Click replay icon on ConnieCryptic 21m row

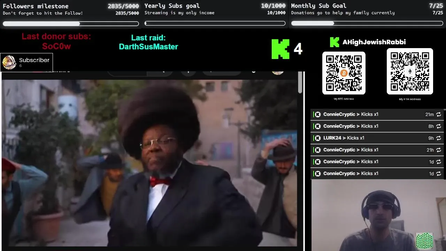[439, 114]
